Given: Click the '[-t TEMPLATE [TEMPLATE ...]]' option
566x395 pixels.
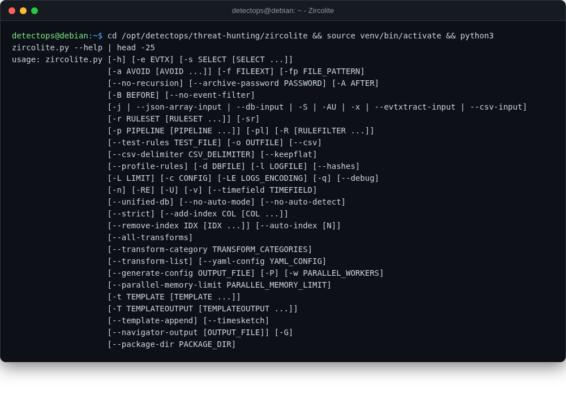Looking at the screenshot, I should 174,297.
